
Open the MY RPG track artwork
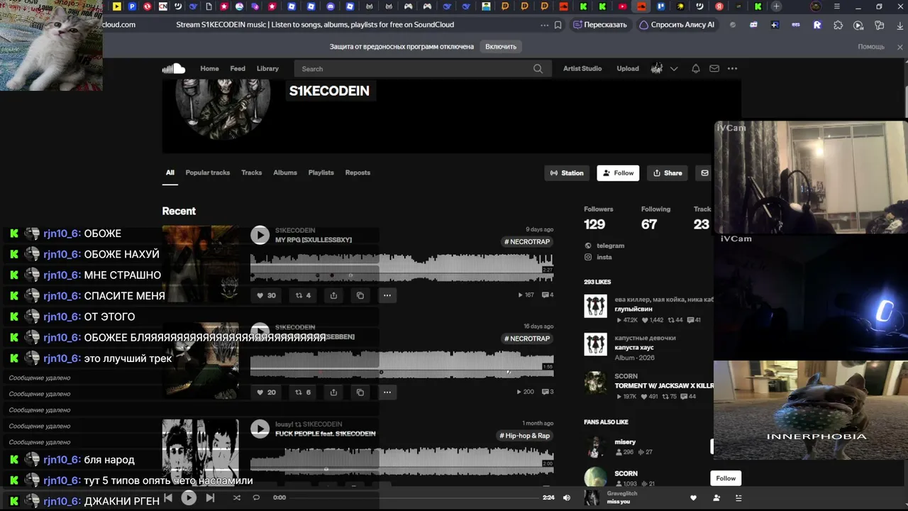click(x=201, y=263)
